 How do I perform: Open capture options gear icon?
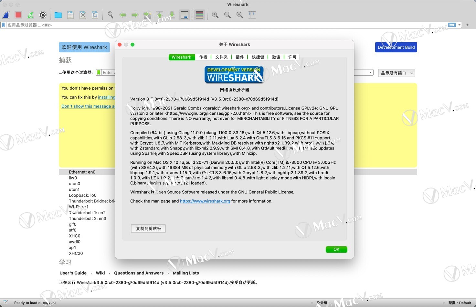tap(43, 15)
